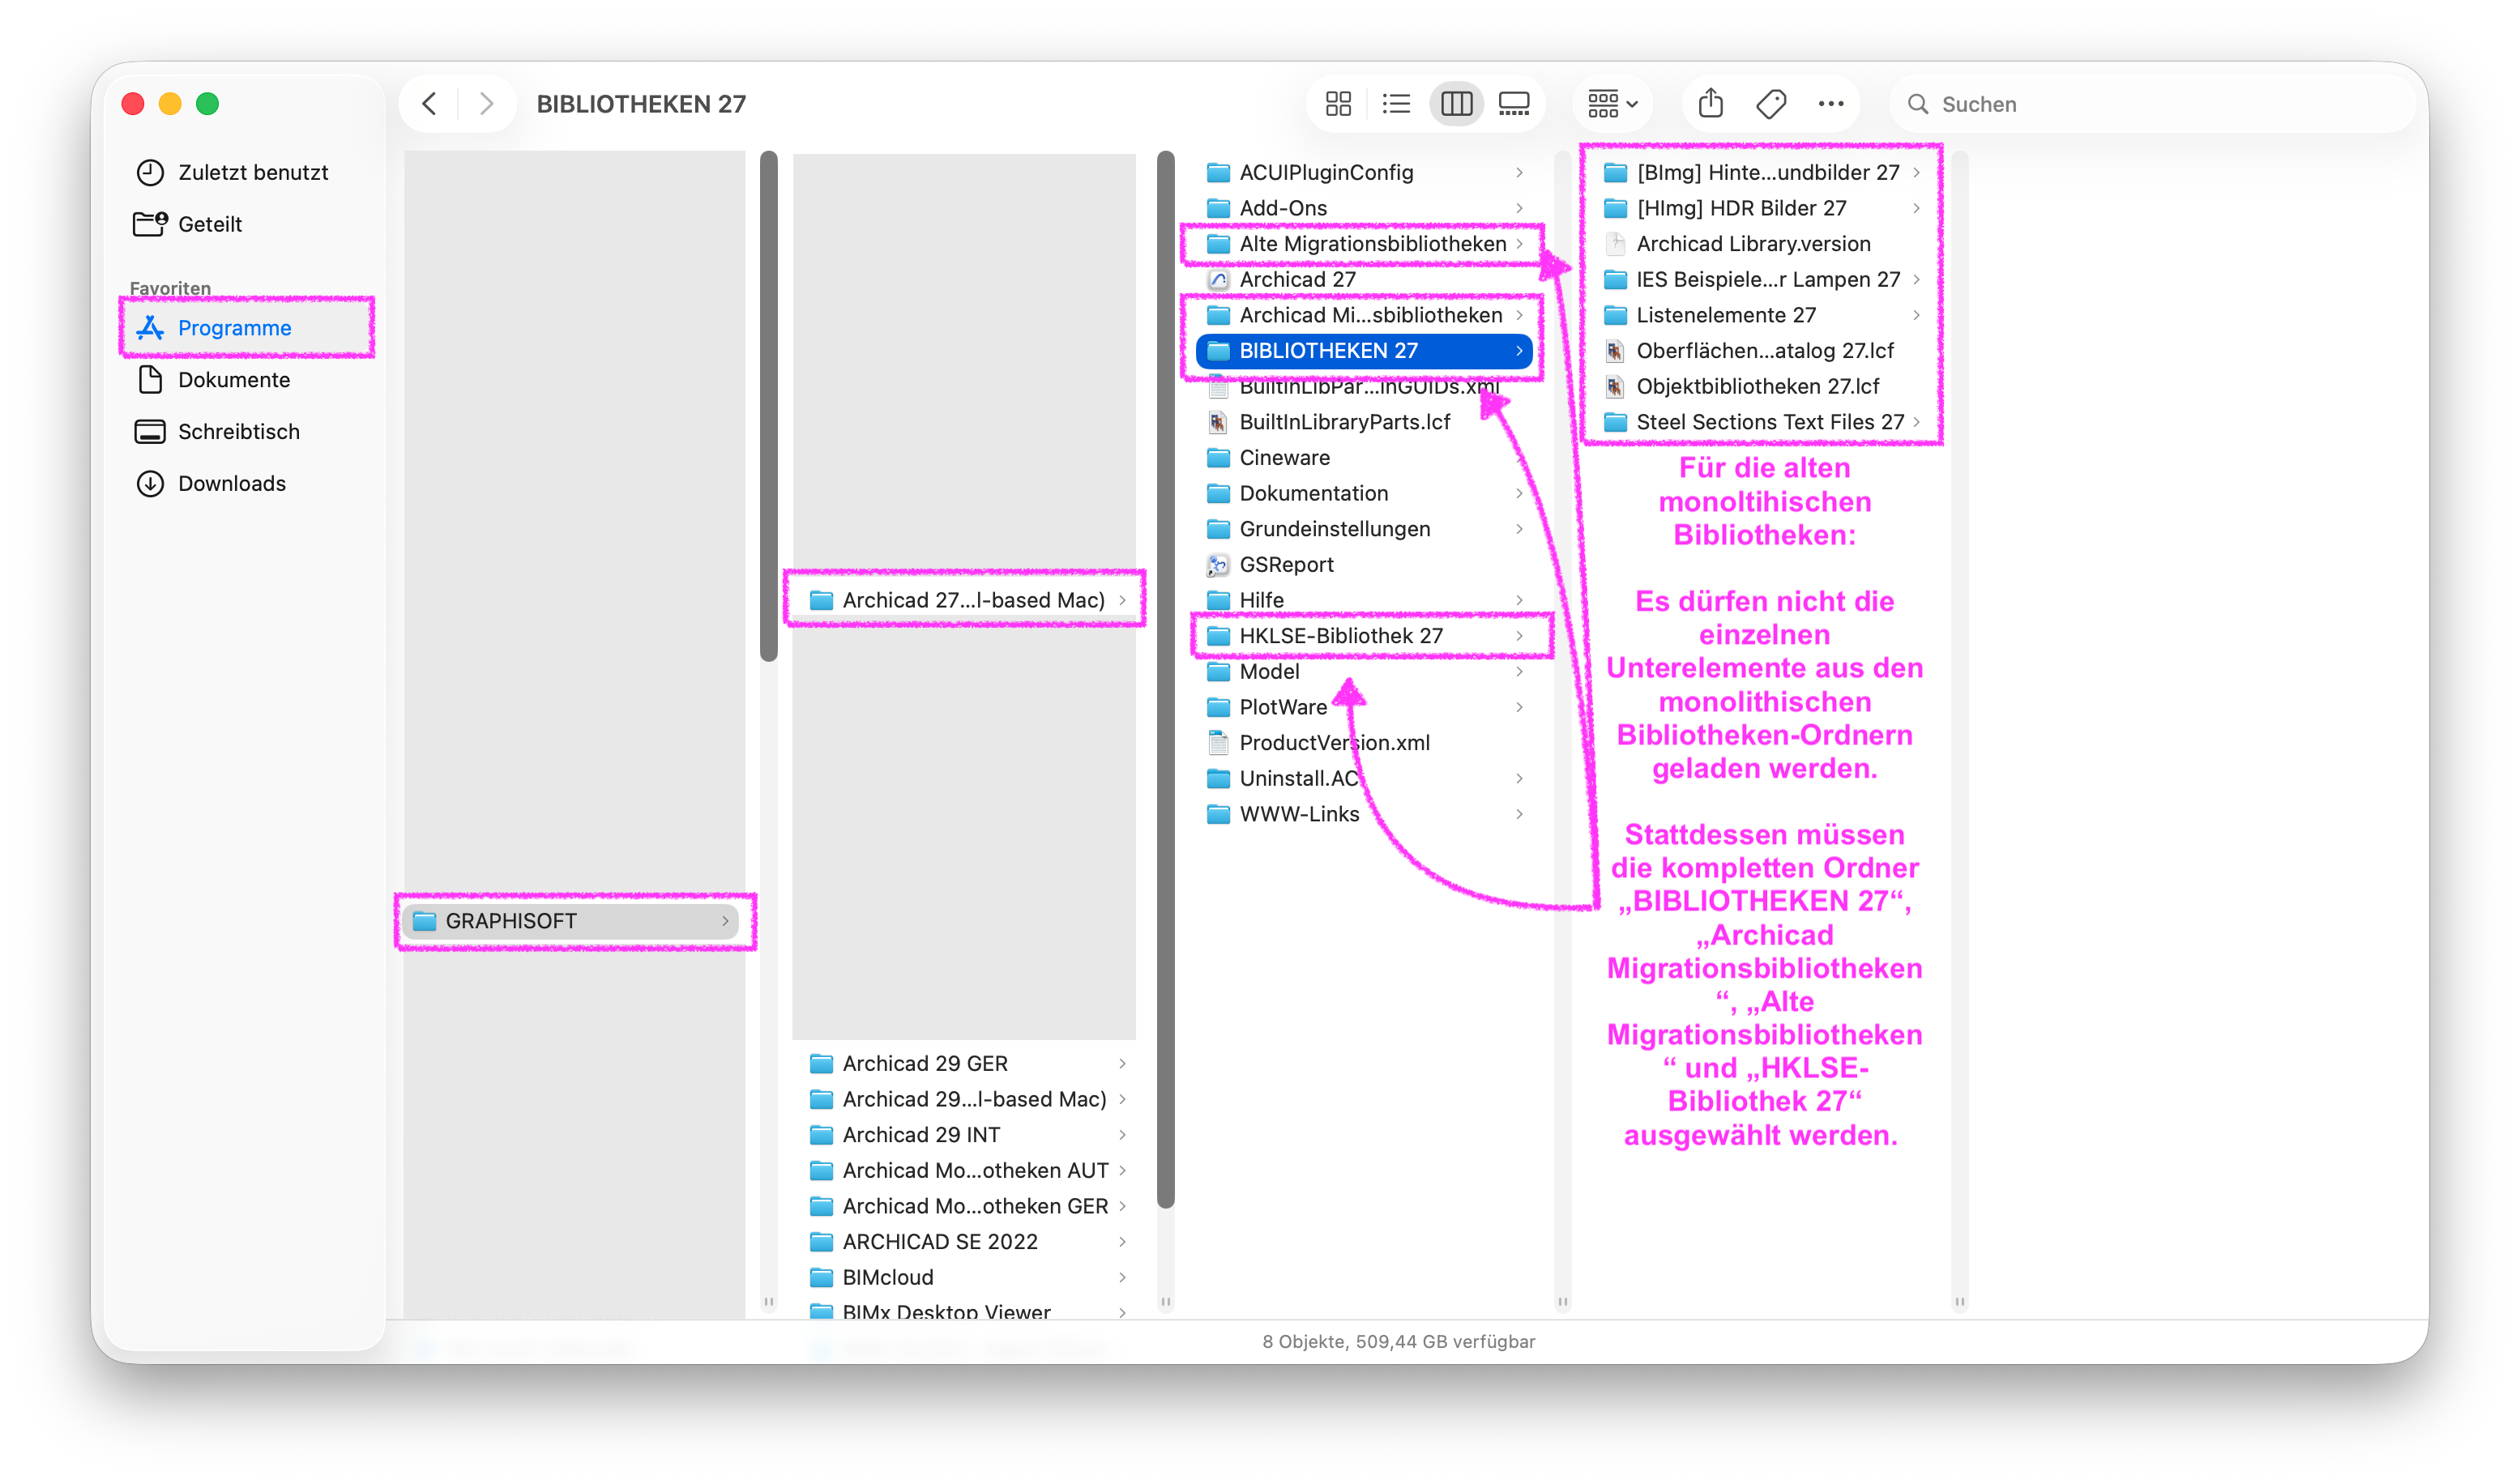Select the Cineware folder
The height and width of the screenshot is (1484, 2520).
click(1364, 458)
